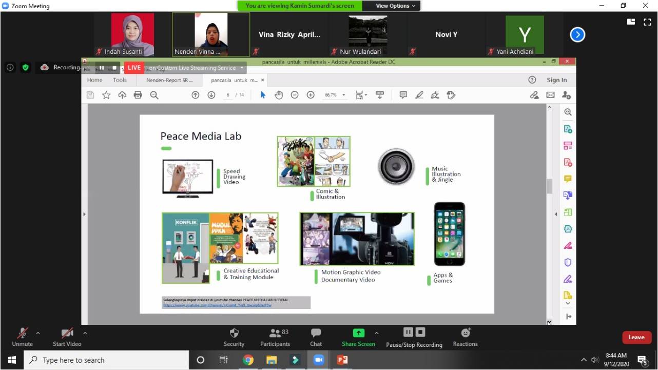Expand audio options arrow next to Unmute
The height and width of the screenshot is (370, 658).
pos(38,333)
